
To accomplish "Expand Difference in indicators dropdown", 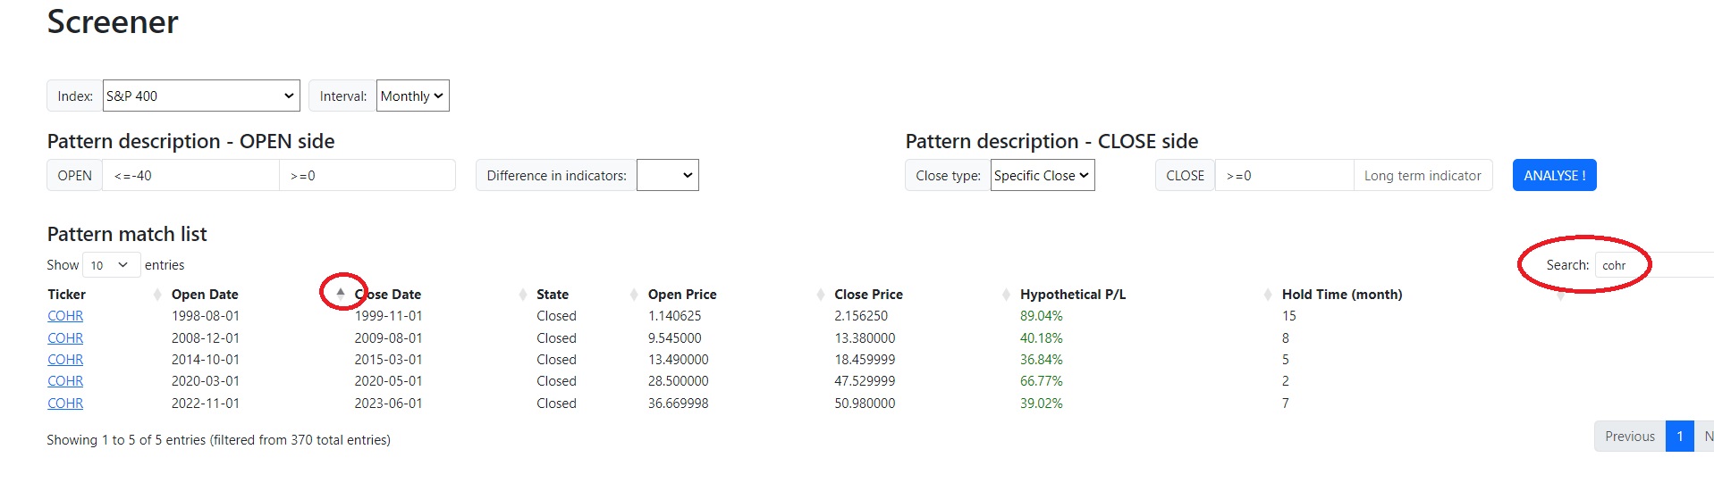I will click(668, 175).
